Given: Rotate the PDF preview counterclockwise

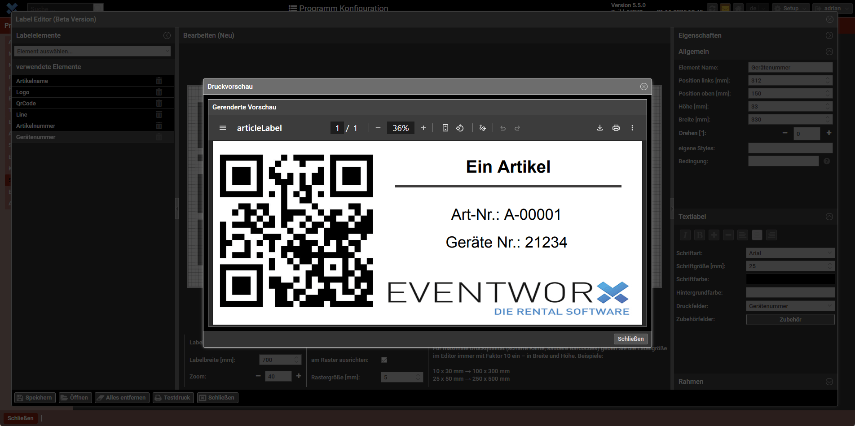Looking at the screenshot, I should pos(460,128).
